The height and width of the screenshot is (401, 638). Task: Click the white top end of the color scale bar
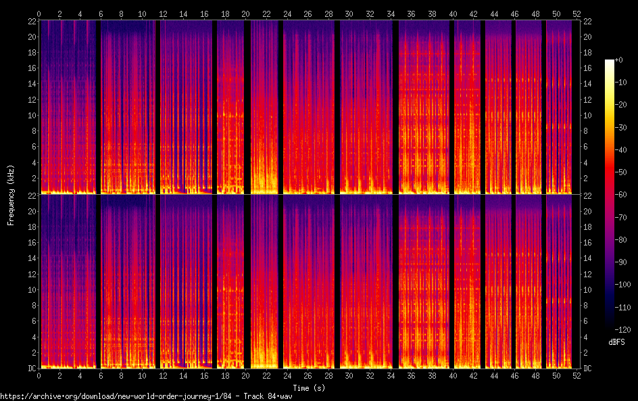coord(610,62)
